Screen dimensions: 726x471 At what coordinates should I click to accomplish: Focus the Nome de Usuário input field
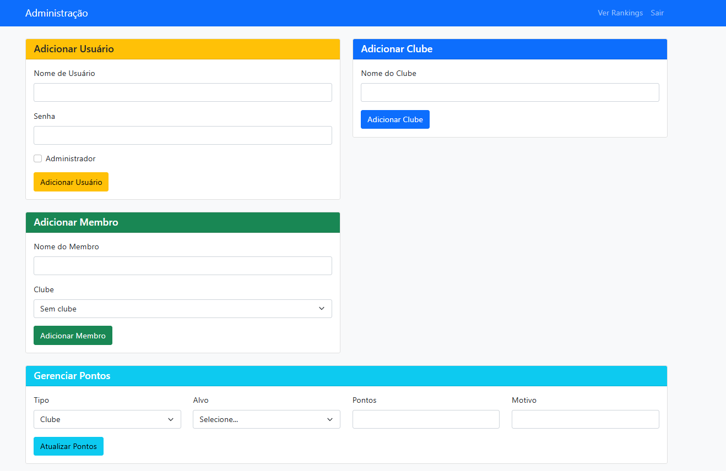pos(182,92)
